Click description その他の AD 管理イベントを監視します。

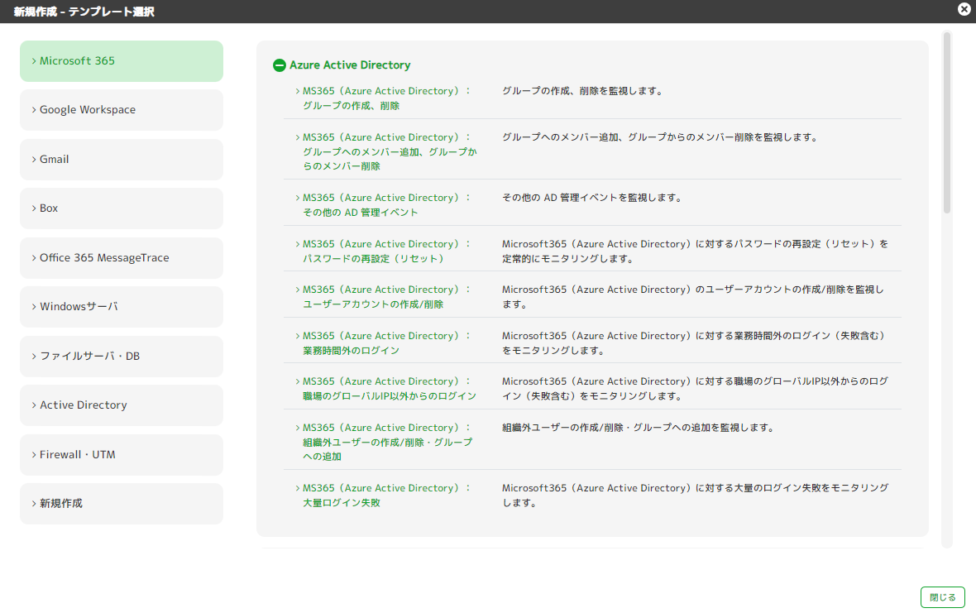(x=592, y=198)
